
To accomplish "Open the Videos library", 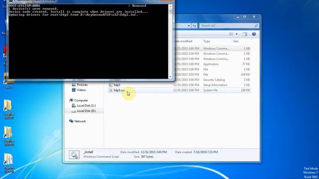I will (81, 90).
